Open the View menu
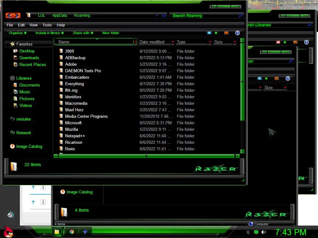 [x=34, y=25]
